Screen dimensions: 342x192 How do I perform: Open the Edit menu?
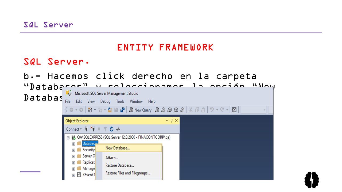(79, 101)
